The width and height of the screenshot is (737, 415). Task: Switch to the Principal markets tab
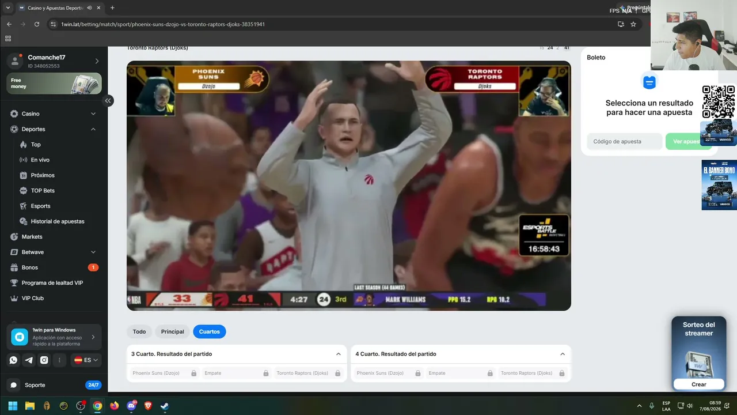(x=173, y=331)
